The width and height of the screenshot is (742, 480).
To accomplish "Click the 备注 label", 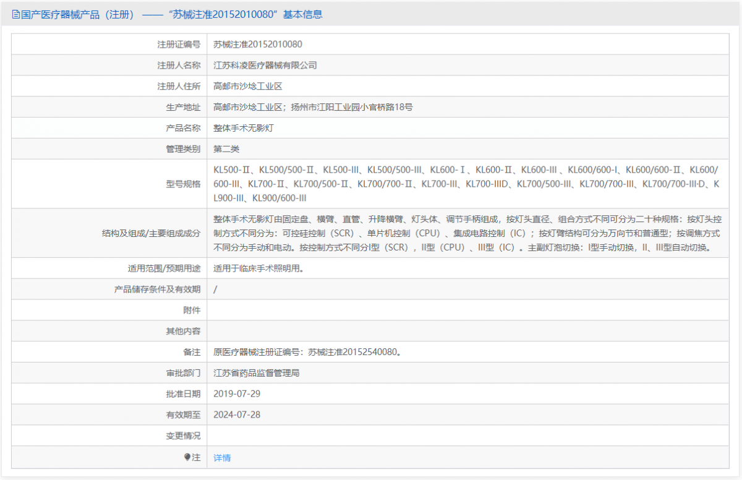I will [x=192, y=352].
